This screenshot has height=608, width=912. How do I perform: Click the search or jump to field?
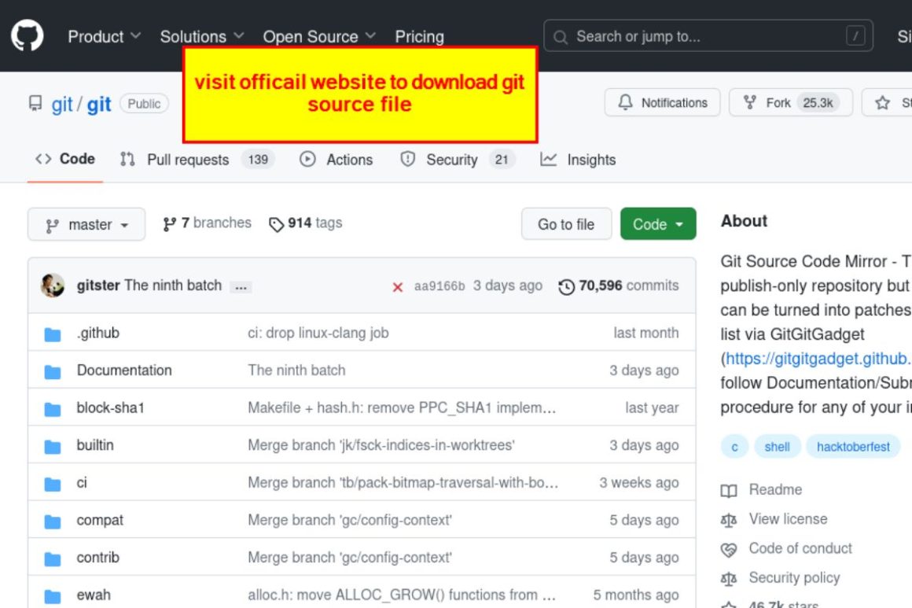(706, 36)
